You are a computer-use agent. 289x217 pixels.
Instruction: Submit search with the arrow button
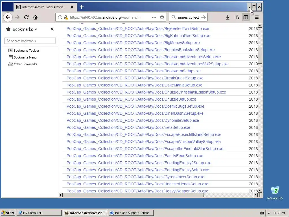click(203, 17)
